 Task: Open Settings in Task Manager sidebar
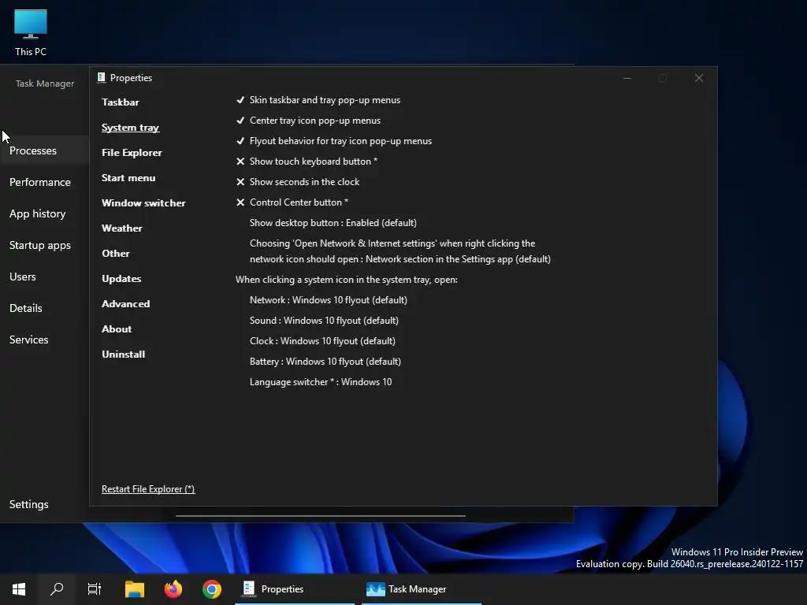pyautogui.click(x=29, y=505)
